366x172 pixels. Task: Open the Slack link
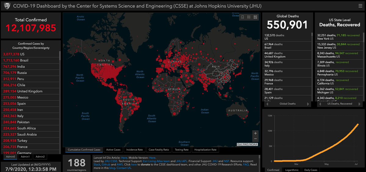point(97,164)
